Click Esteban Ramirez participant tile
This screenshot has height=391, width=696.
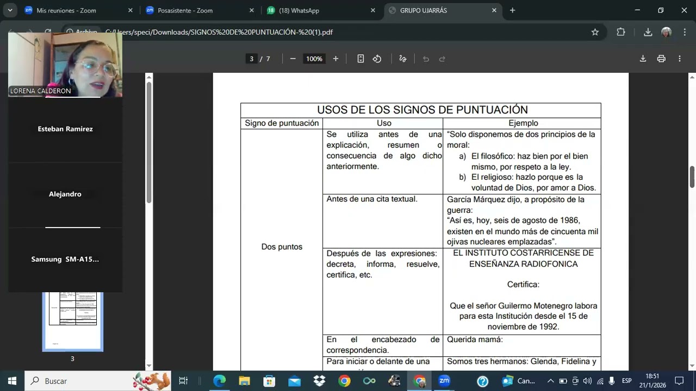65,129
